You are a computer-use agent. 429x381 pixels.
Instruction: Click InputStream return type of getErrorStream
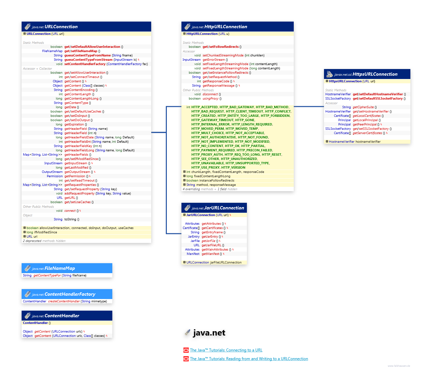[191, 60]
